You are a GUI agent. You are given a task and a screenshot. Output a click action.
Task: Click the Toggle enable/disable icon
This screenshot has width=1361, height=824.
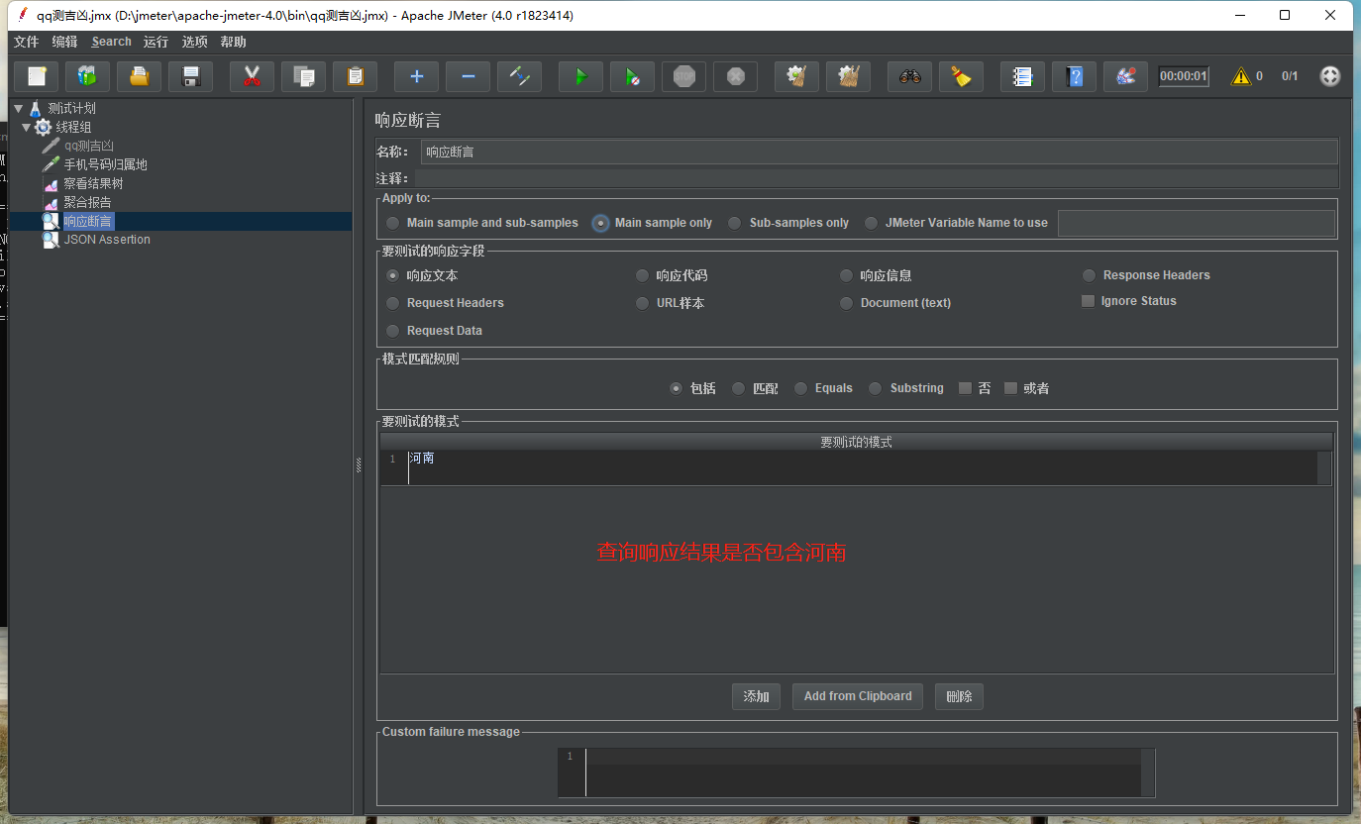(520, 76)
